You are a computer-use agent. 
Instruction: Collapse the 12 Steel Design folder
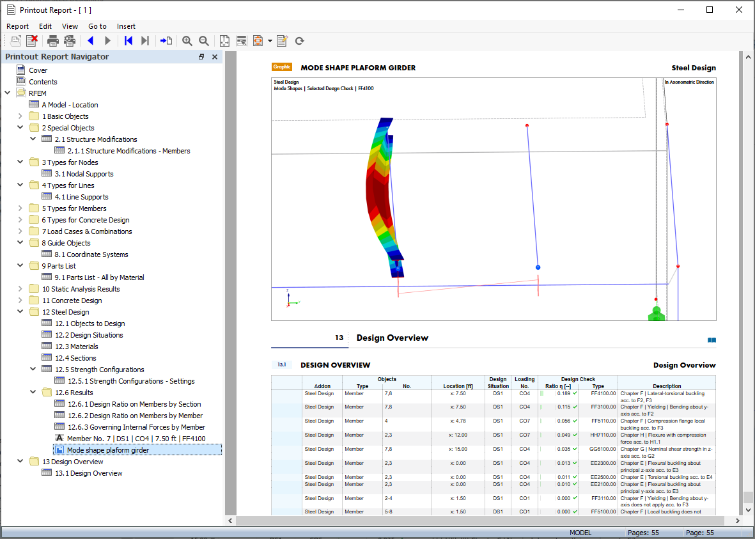coord(20,311)
